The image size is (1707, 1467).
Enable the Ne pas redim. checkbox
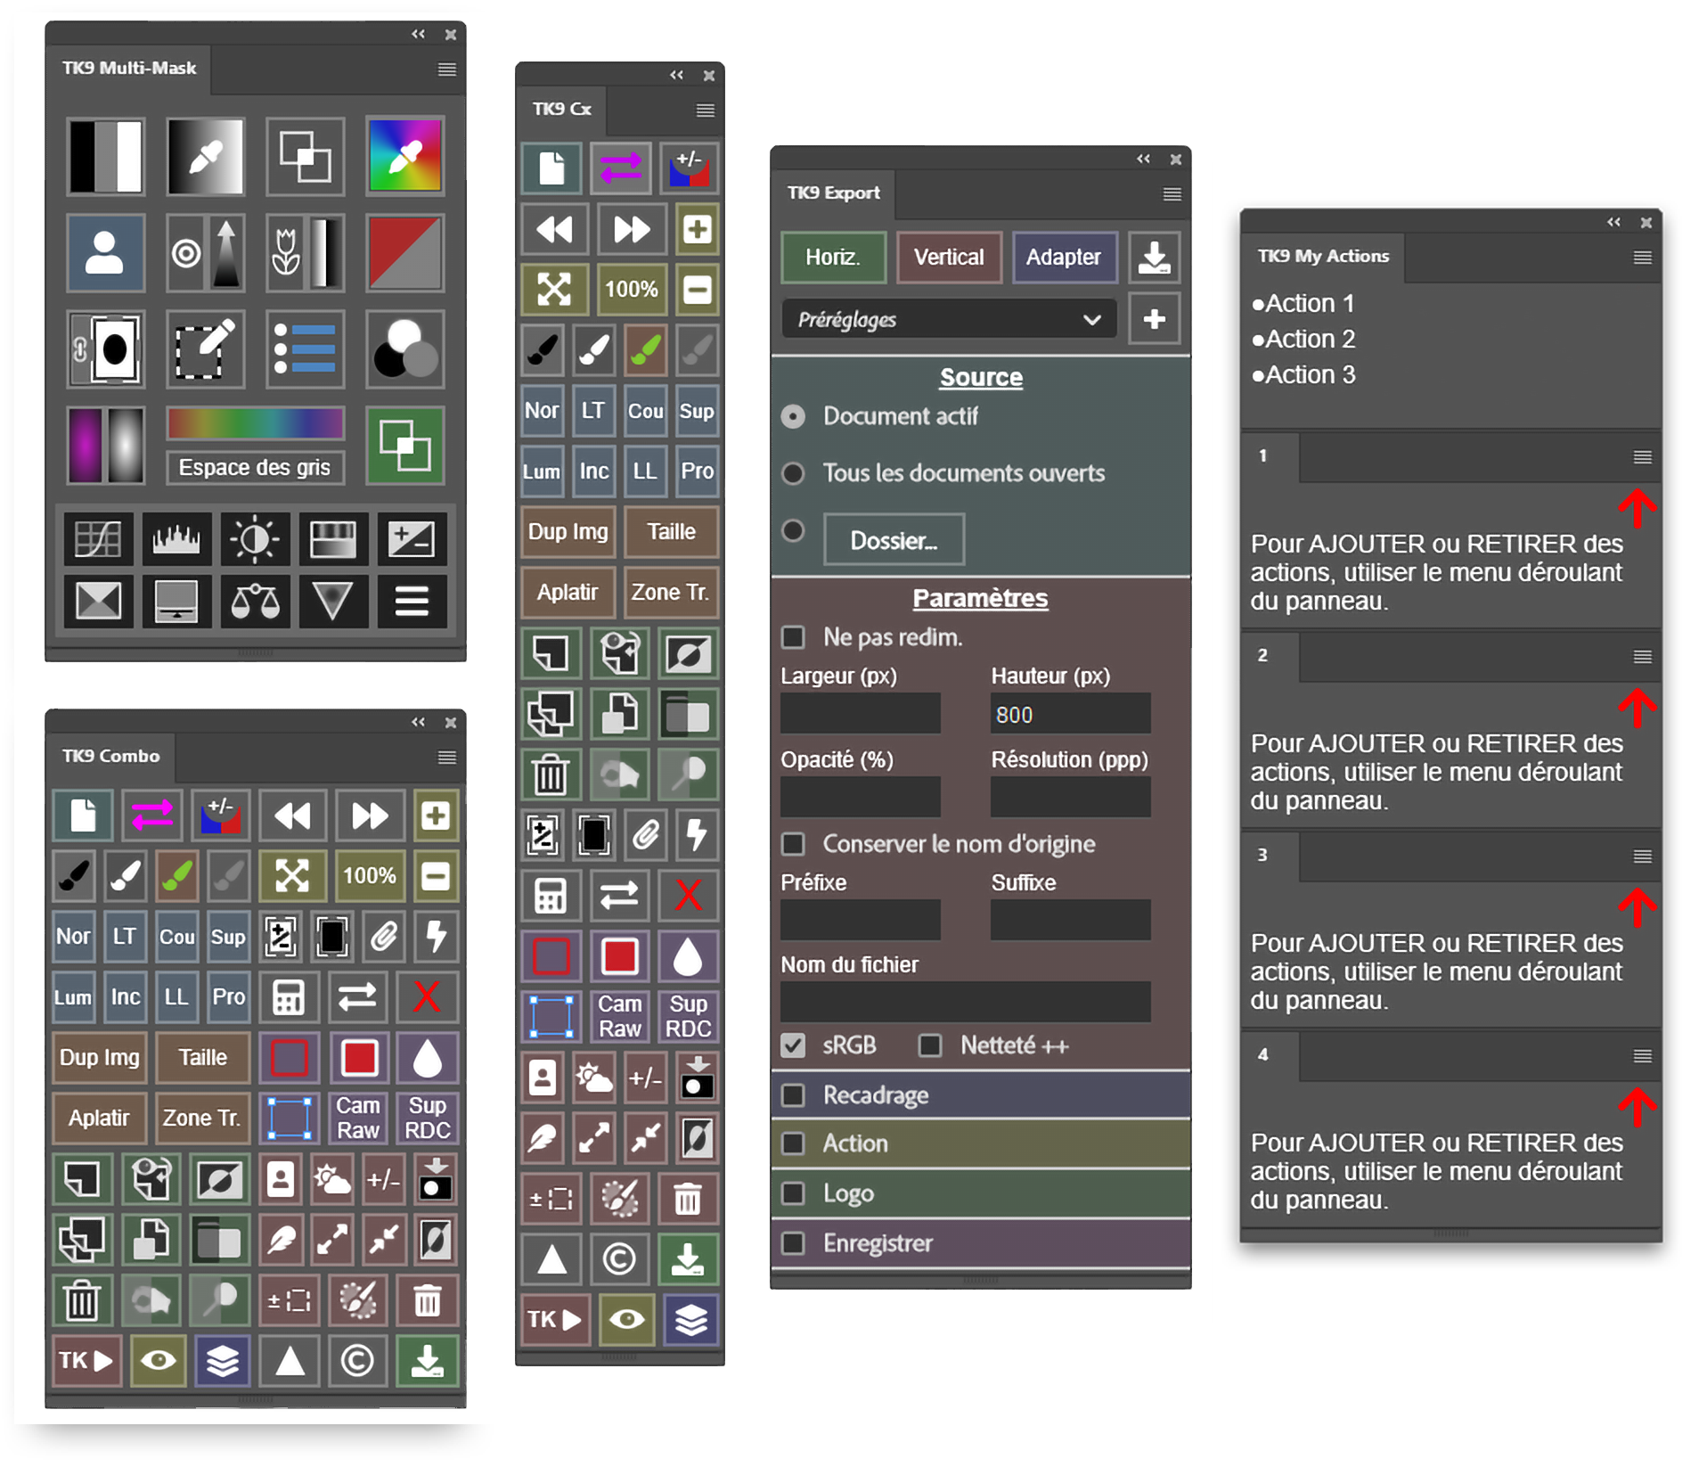(793, 637)
